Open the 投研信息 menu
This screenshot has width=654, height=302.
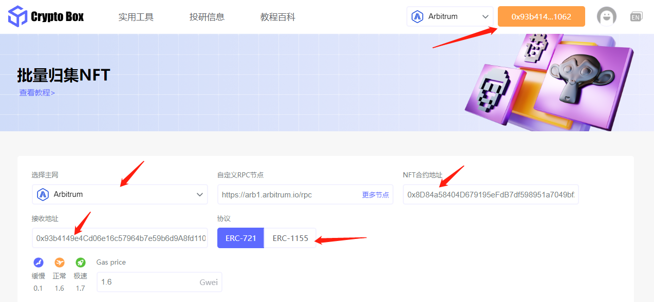(x=207, y=16)
